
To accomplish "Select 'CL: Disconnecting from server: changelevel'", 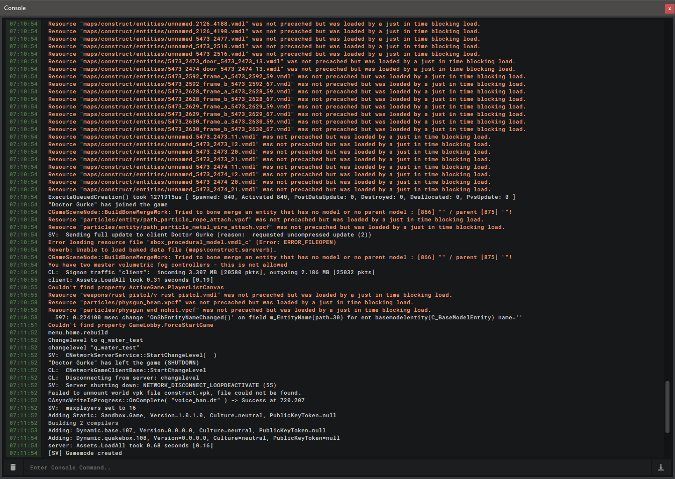I will (x=124, y=378).
